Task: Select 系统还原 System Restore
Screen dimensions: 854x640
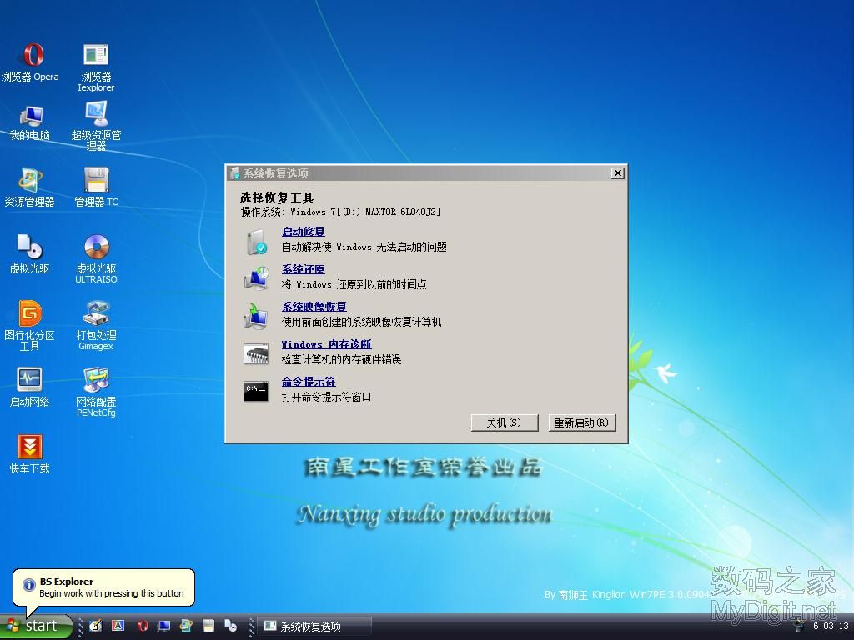Action: [x=303, y=268]
